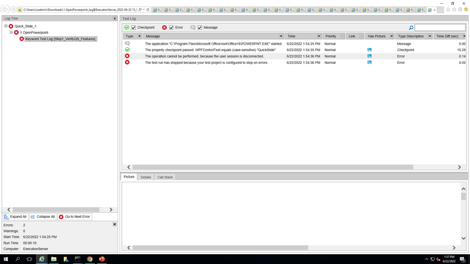Select the 'property checkpoint passed' message text
The image size is (470, 264).
(x=211, y=50)
